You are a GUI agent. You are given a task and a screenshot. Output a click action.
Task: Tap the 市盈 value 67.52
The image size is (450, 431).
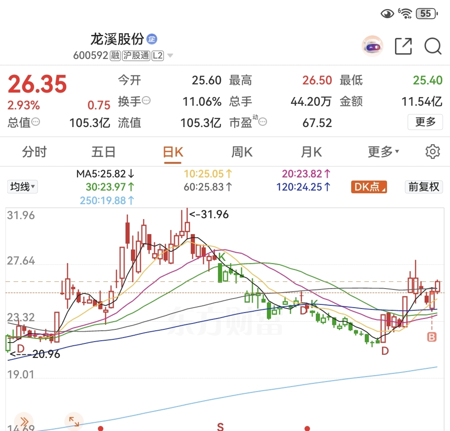click(317, 123)
